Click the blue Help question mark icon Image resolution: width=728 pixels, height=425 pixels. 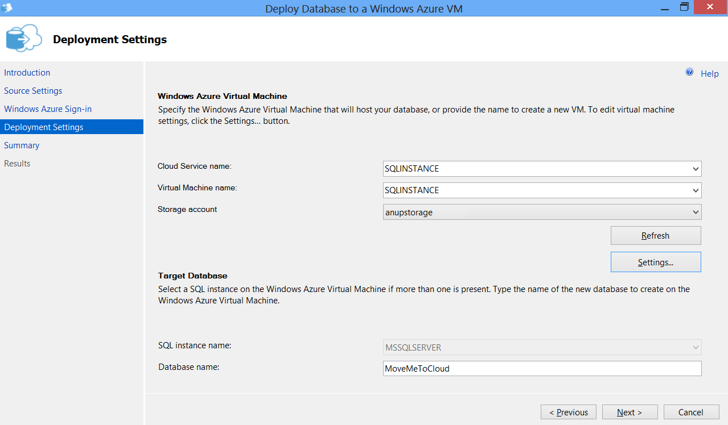point(689,73)
